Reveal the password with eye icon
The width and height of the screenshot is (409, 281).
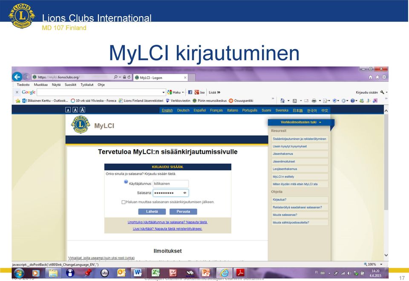[x=184, y=193]
